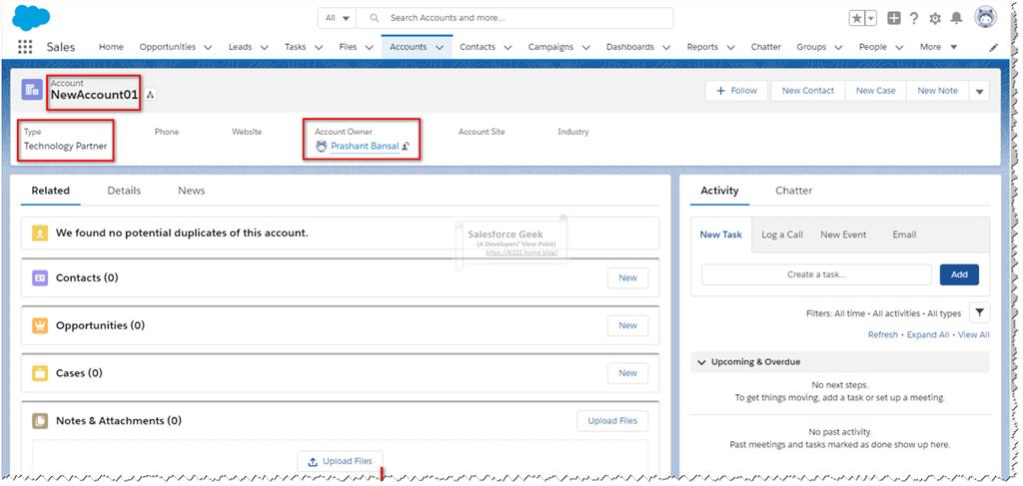Click the Search Accounts and more field

click(515, 18)
